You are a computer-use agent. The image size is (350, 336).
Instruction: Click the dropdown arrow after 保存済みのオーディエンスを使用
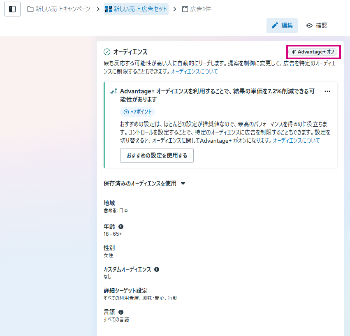click(x=183, y=184)
